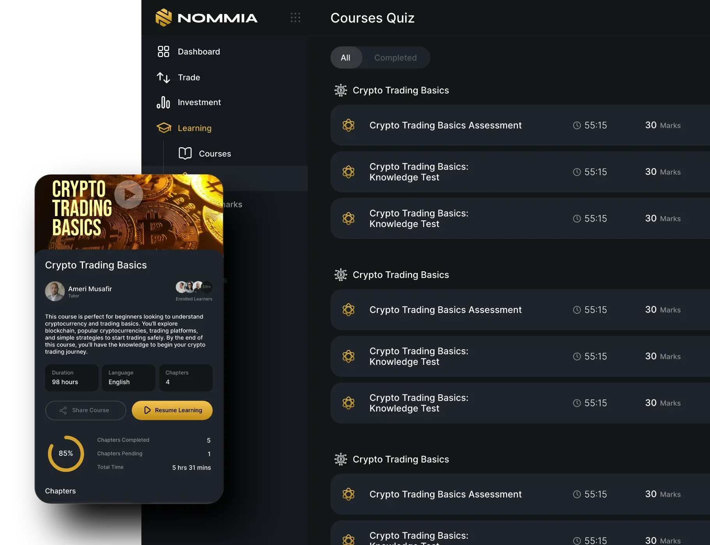Screen dimensions: 710x545
Task: Click the Trade arrows icon
Action: (x=163, y=77)
